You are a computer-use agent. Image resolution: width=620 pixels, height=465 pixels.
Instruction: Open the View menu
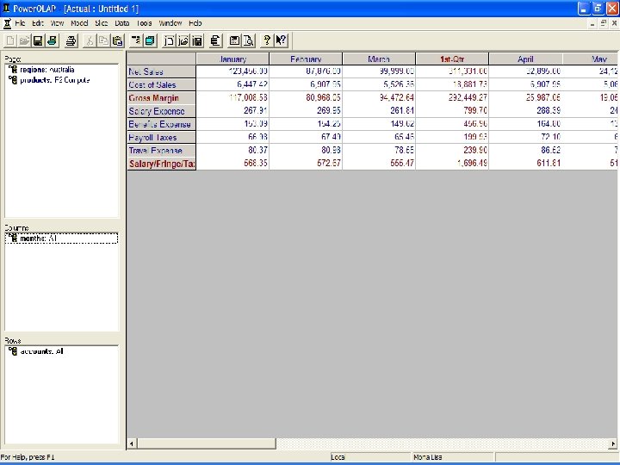[x=57, y=23]
